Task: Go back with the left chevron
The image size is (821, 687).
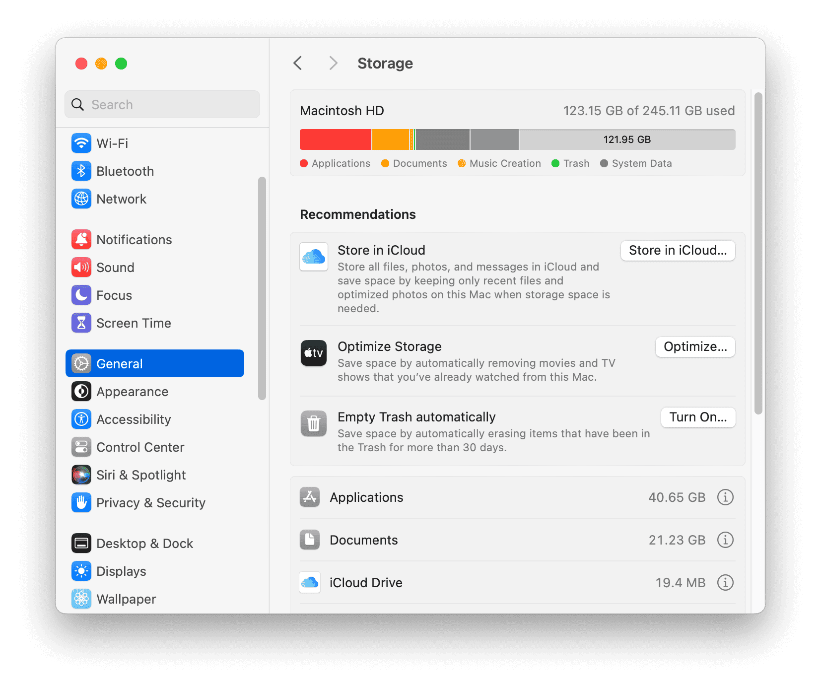Action: [298, 63]
